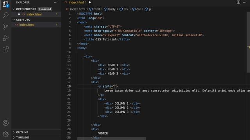Image resolution: width=250 pixels, height=140 pixels.
Task: Click the split editor right icon
Action: [x=238, y=2]
